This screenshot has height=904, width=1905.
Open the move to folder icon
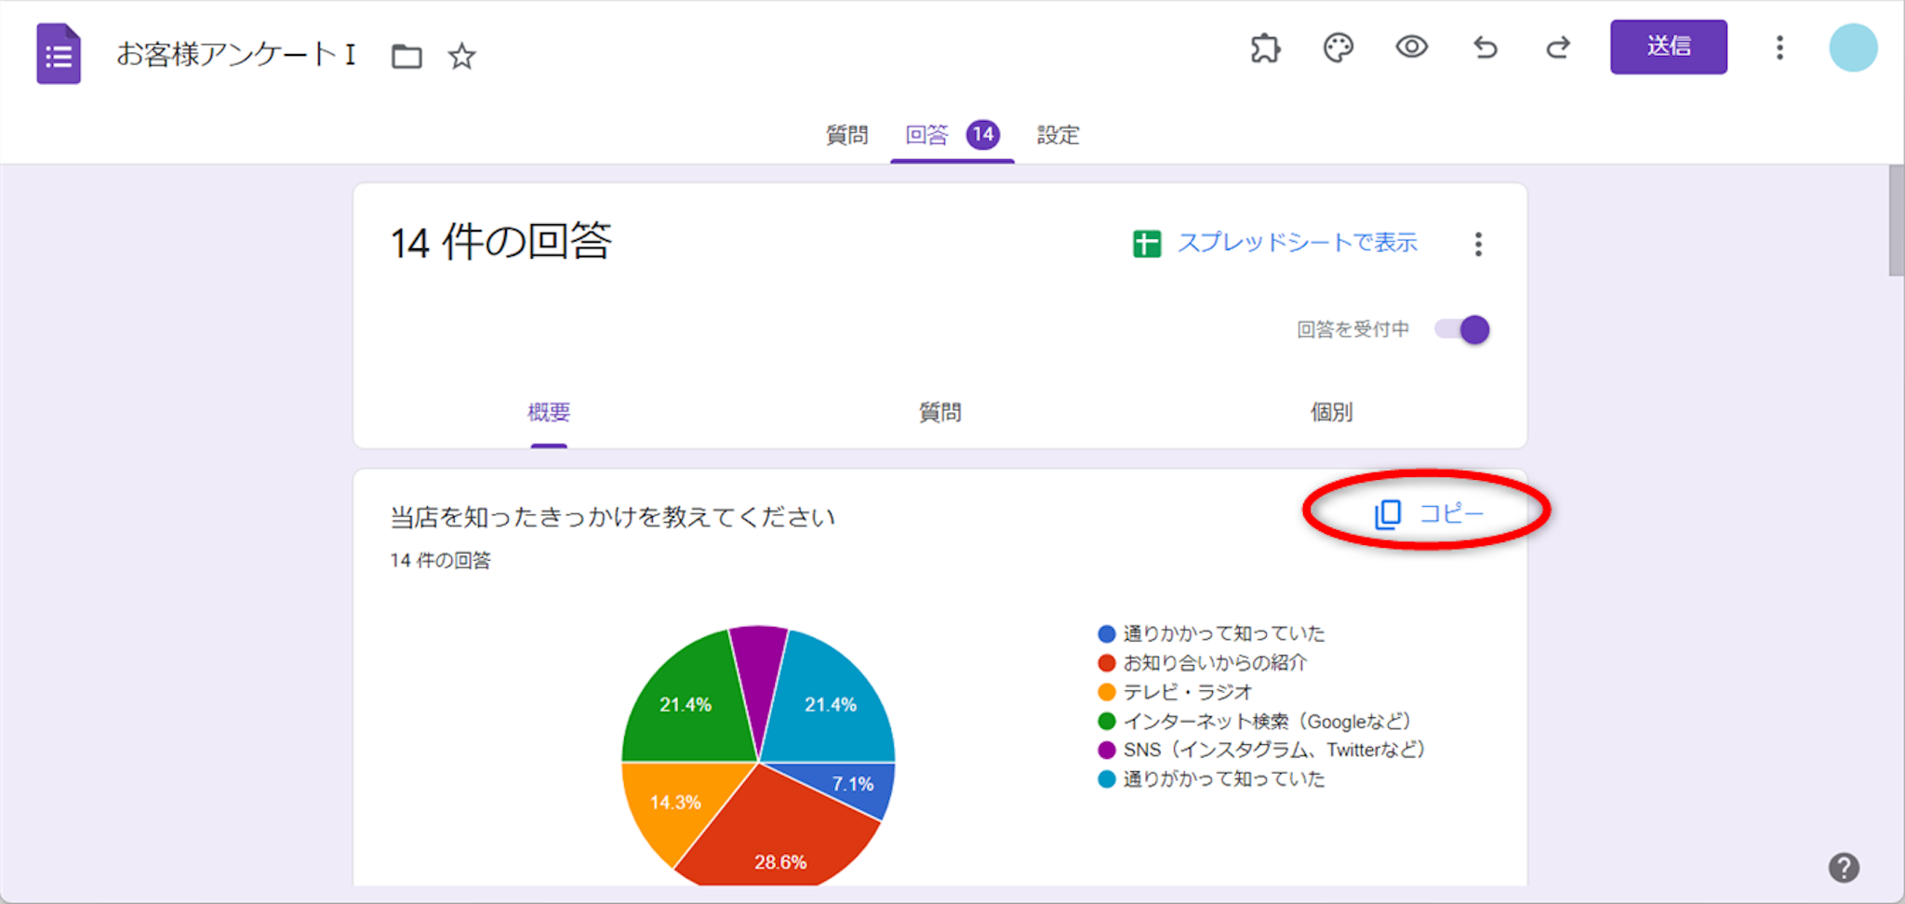coord(406,57)
